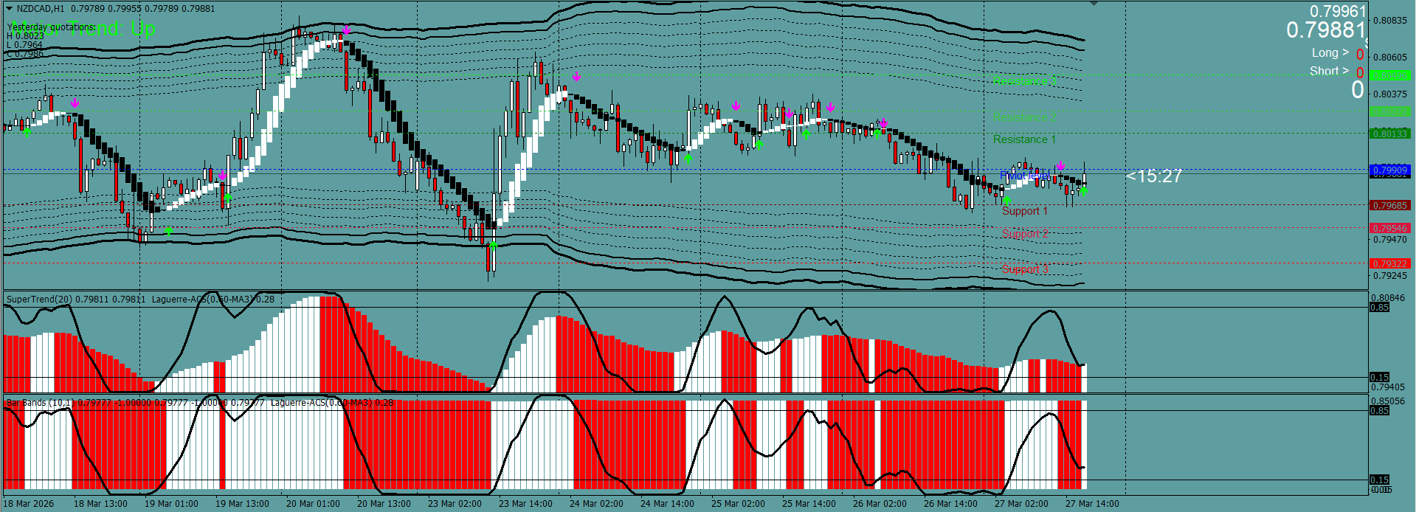The width and height of the screenshot is (1416, 512).
Task: Click the 0.79961 ask price at top right
Action: tap(1338, 11)
